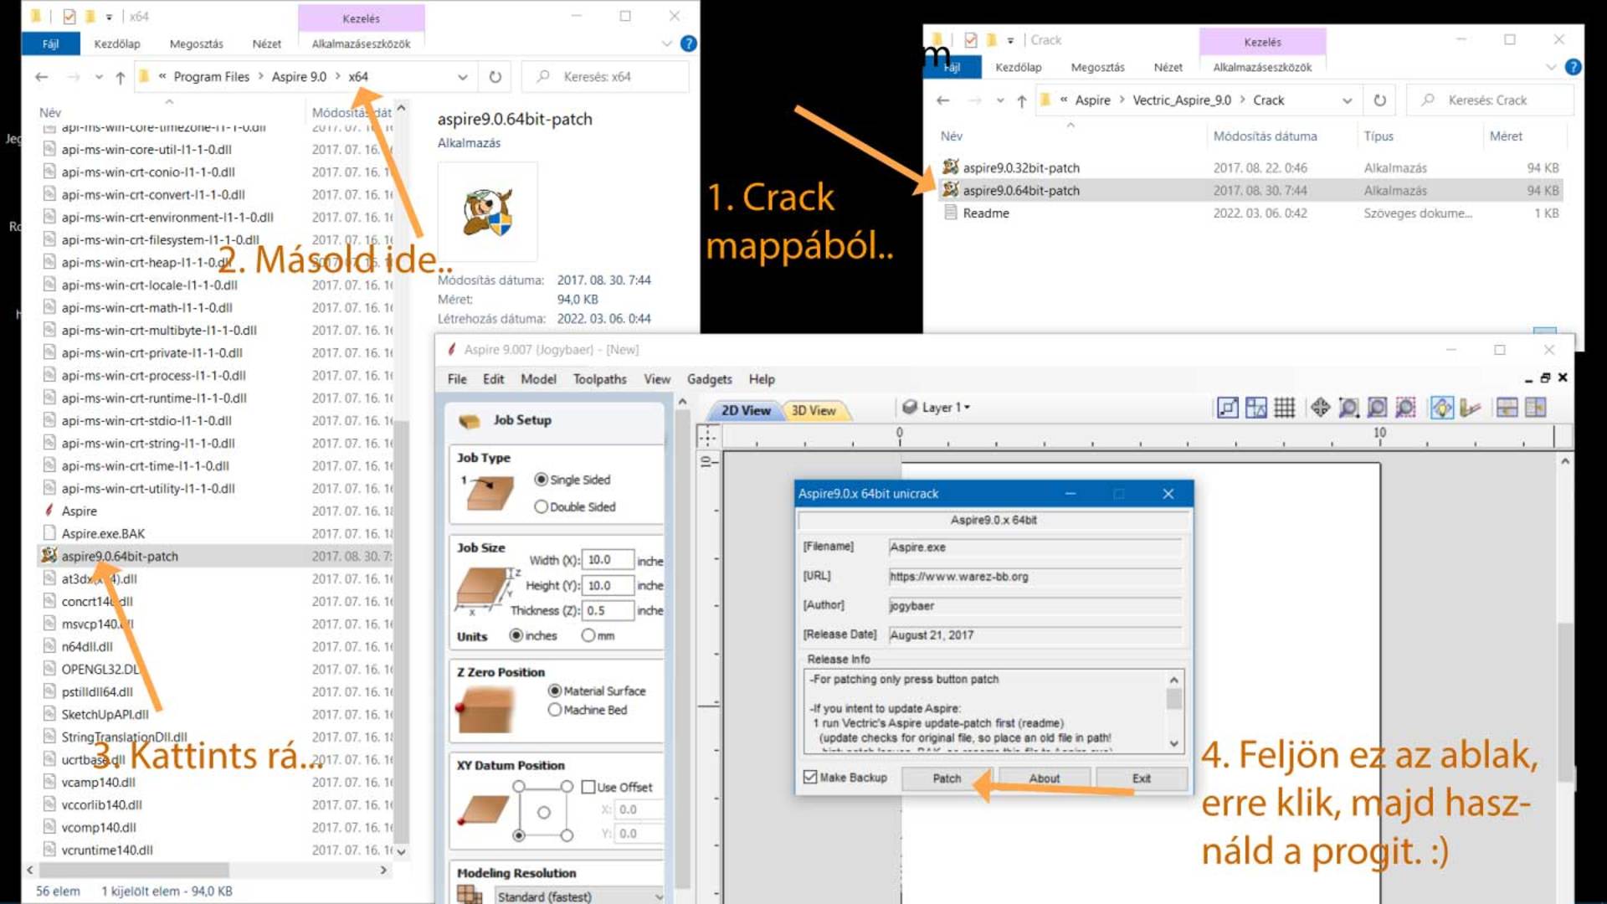
Task: Open quick access toolbar dropdown in Crack window
Action: click(x=1010, y=40)
